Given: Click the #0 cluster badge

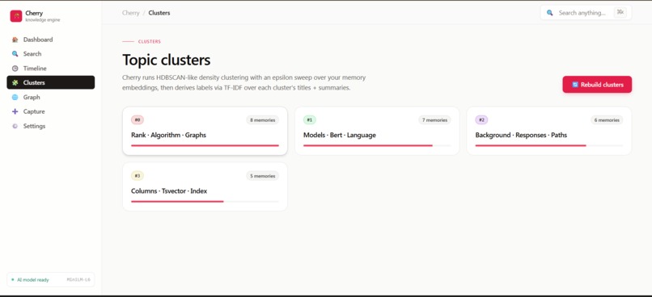Looking at the screenshot, I should [138, 120].
